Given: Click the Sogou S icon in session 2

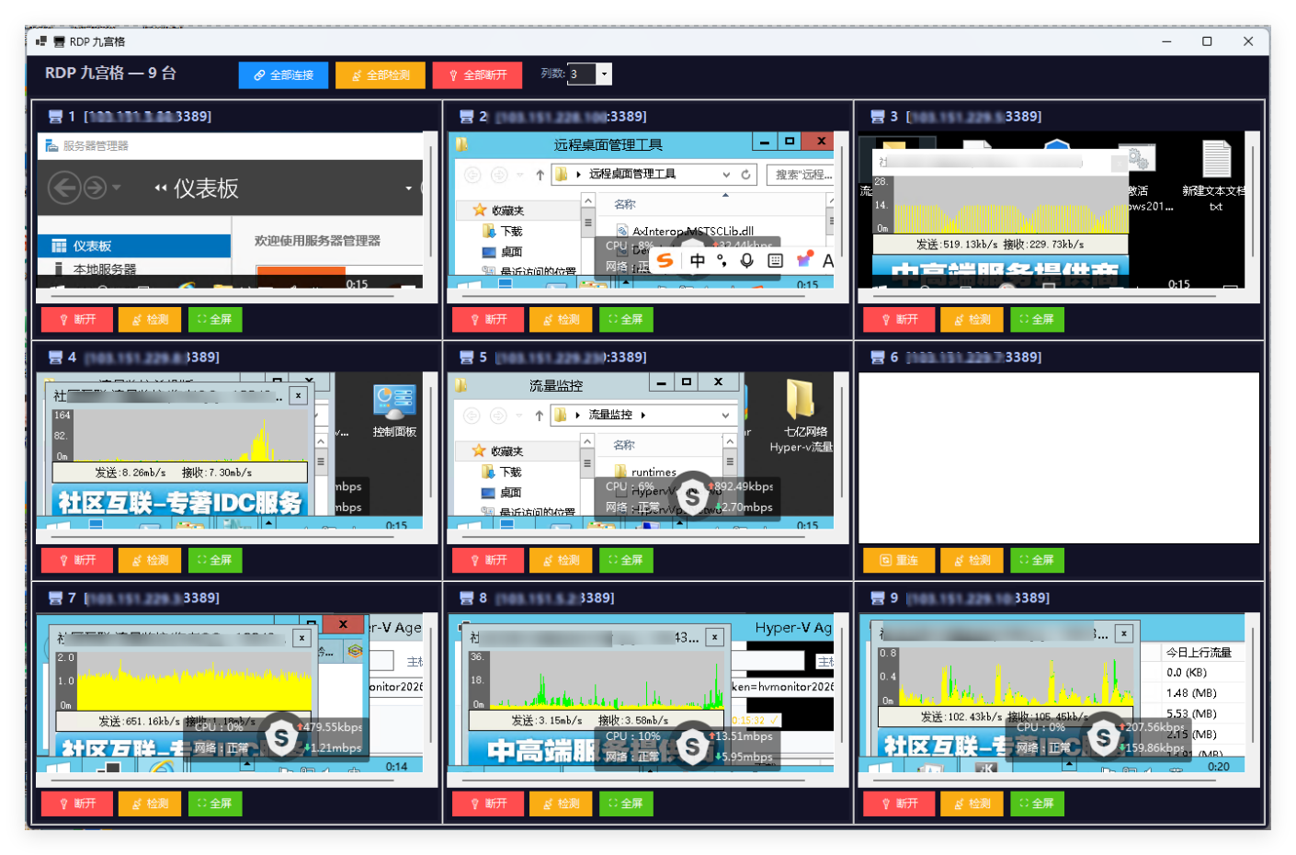Looking at the screenshot, I should coord(665,261).
